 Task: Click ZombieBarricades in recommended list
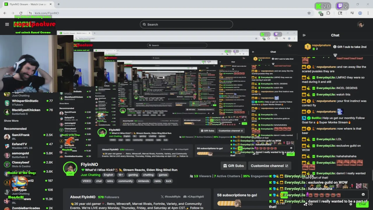pyautogui.click(x=26, y=208)
